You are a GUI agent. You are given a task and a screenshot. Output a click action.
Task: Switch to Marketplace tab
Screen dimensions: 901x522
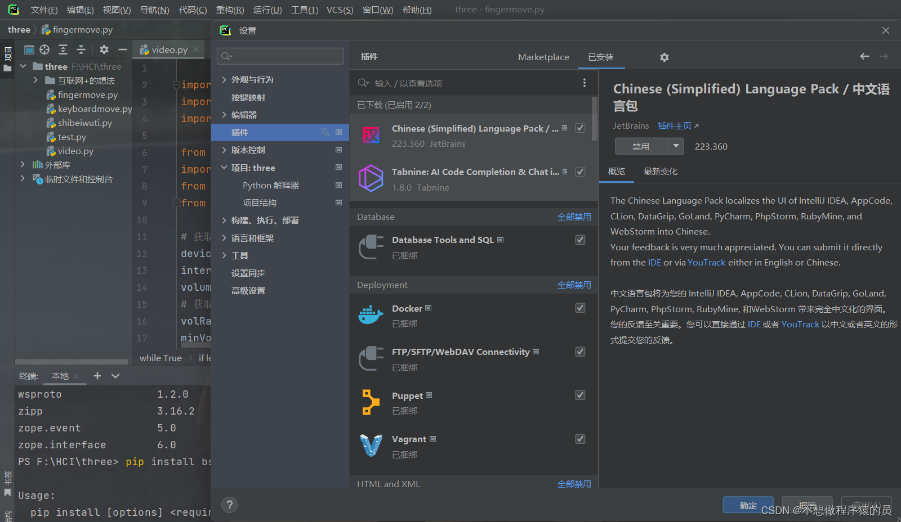coord(543,57)
